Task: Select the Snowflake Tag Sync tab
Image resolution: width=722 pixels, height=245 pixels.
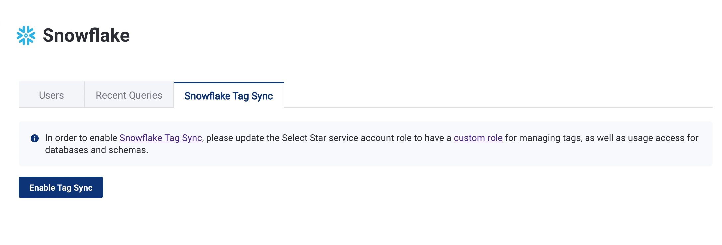Action: click(x=228, y=96)
